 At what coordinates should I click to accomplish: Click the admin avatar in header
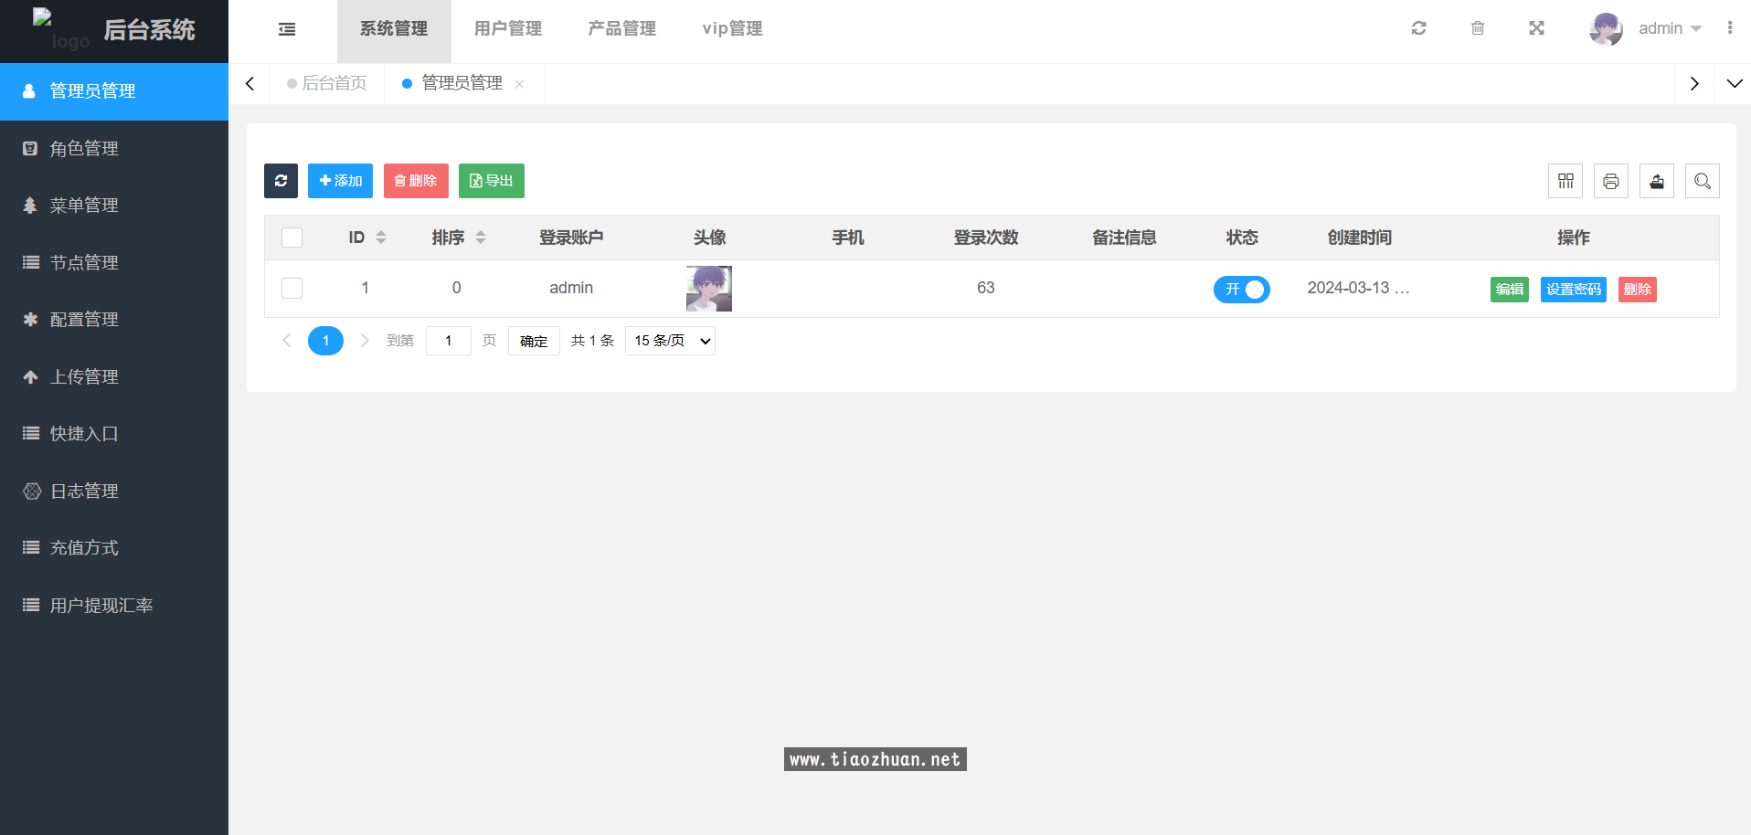click(1606, 29)
